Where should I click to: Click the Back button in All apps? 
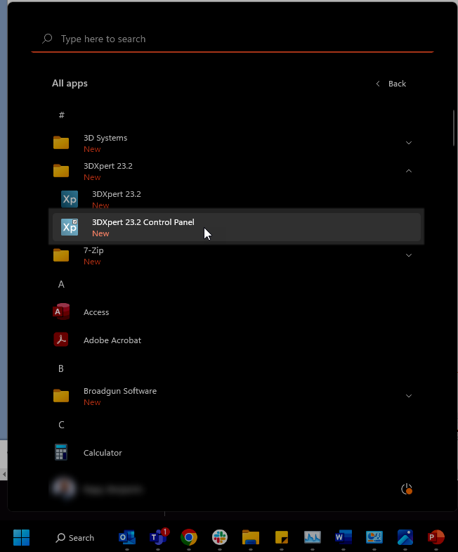click(391, 84)
